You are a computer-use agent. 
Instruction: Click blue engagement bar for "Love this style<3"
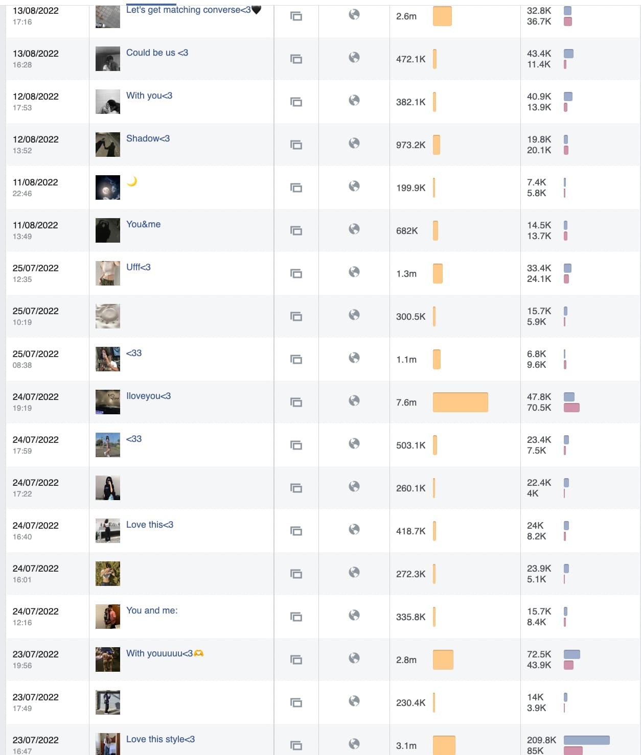[x=586, y=740]
